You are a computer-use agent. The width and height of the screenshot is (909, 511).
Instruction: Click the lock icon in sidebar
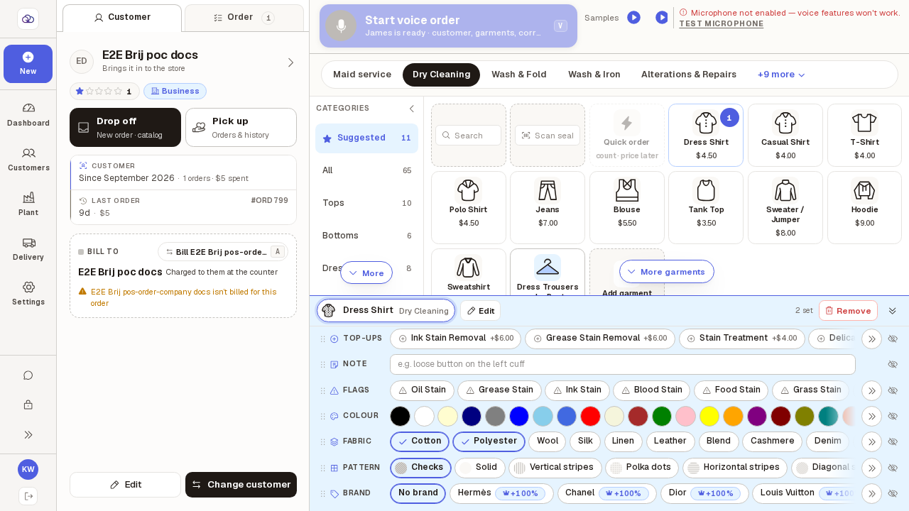click(28, 405)
